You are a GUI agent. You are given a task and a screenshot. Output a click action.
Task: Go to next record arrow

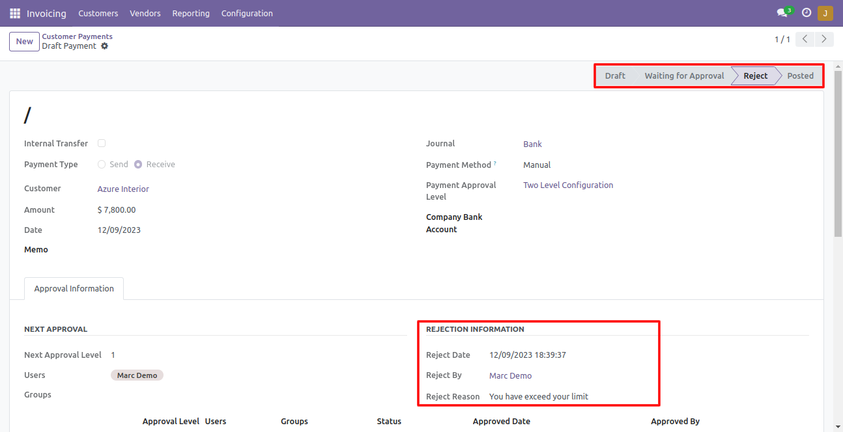[825, 40]
